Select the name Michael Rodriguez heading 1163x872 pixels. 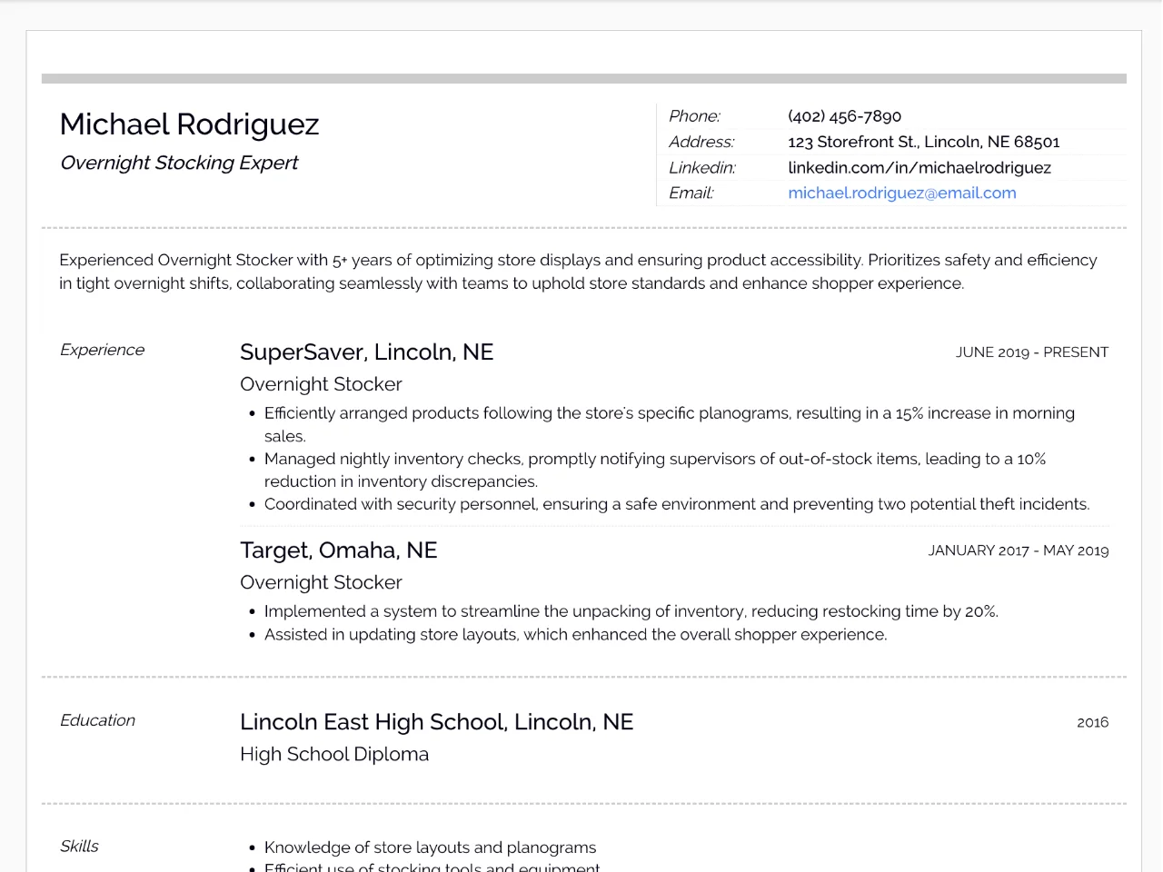pyautogui.click(x=189, y=124)
